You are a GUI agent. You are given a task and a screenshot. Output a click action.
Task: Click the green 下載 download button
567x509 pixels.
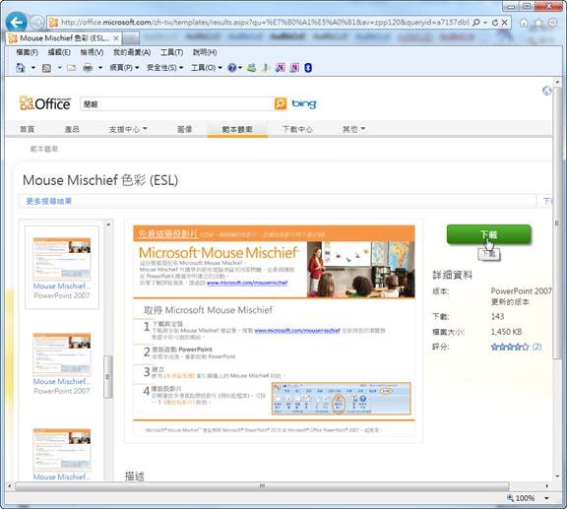coord(489,234)
